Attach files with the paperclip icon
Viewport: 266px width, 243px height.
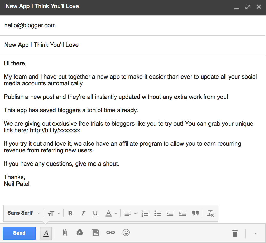(65, 233)
